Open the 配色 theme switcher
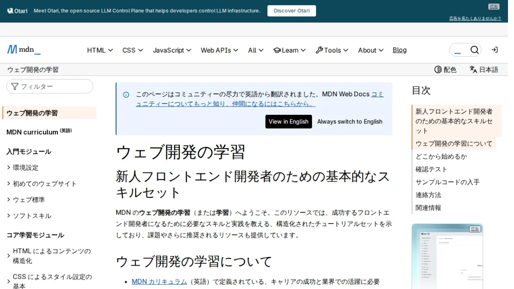Screen dimensions: 514x289 pyautogui.click(x=445, y=69)
